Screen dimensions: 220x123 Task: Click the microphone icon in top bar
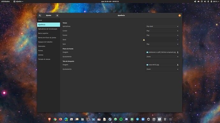[x=208, y=1]
